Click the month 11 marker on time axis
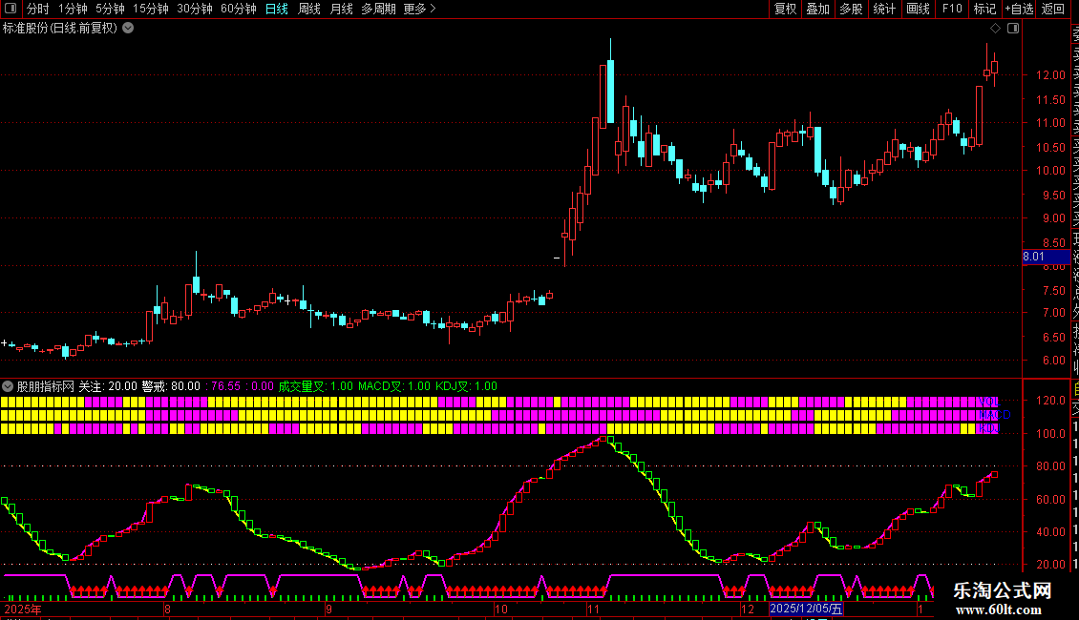 [x=592, y=609]
